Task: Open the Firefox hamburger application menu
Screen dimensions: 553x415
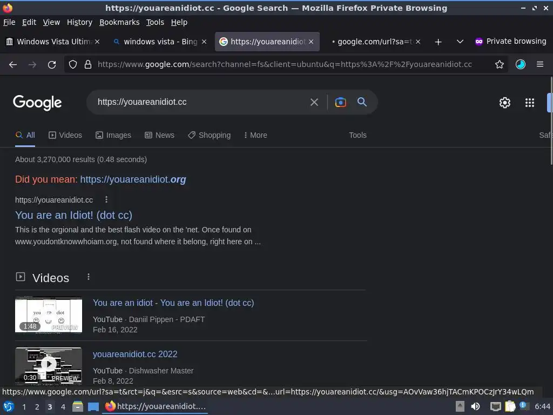Action: (x=540, y=65)
